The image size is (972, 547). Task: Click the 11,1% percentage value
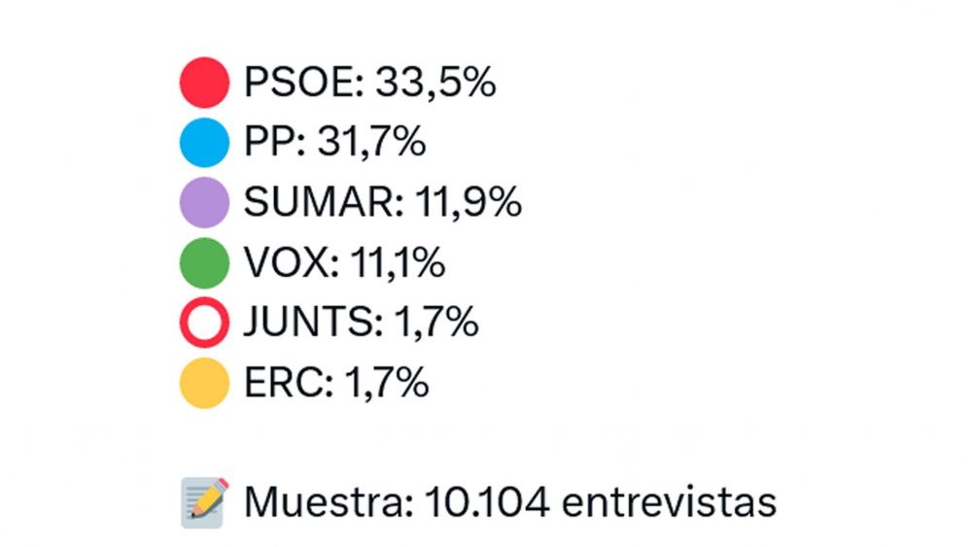pyautogui.click(x=398, y=262)
